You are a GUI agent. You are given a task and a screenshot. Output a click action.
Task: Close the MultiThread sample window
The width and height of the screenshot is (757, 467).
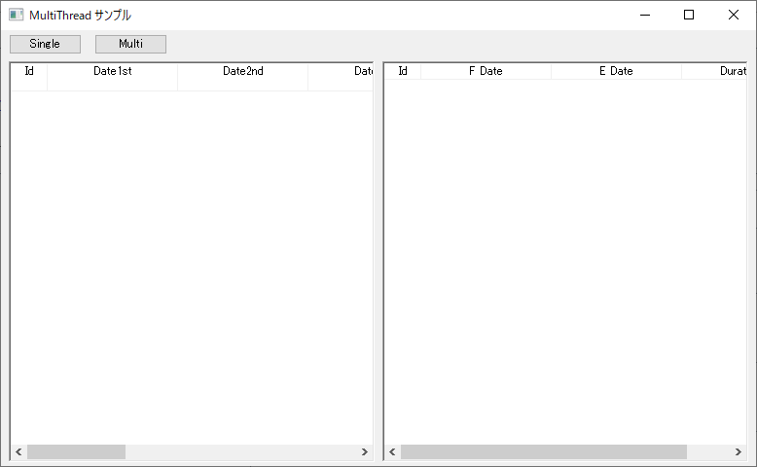tap(733, 15)
